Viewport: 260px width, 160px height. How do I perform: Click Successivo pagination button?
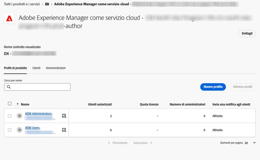(x=142, y=143)
